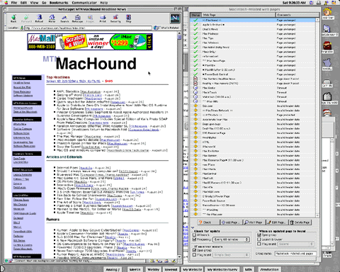
Task: Open the Security toolbar button
Action: point(115,18)
